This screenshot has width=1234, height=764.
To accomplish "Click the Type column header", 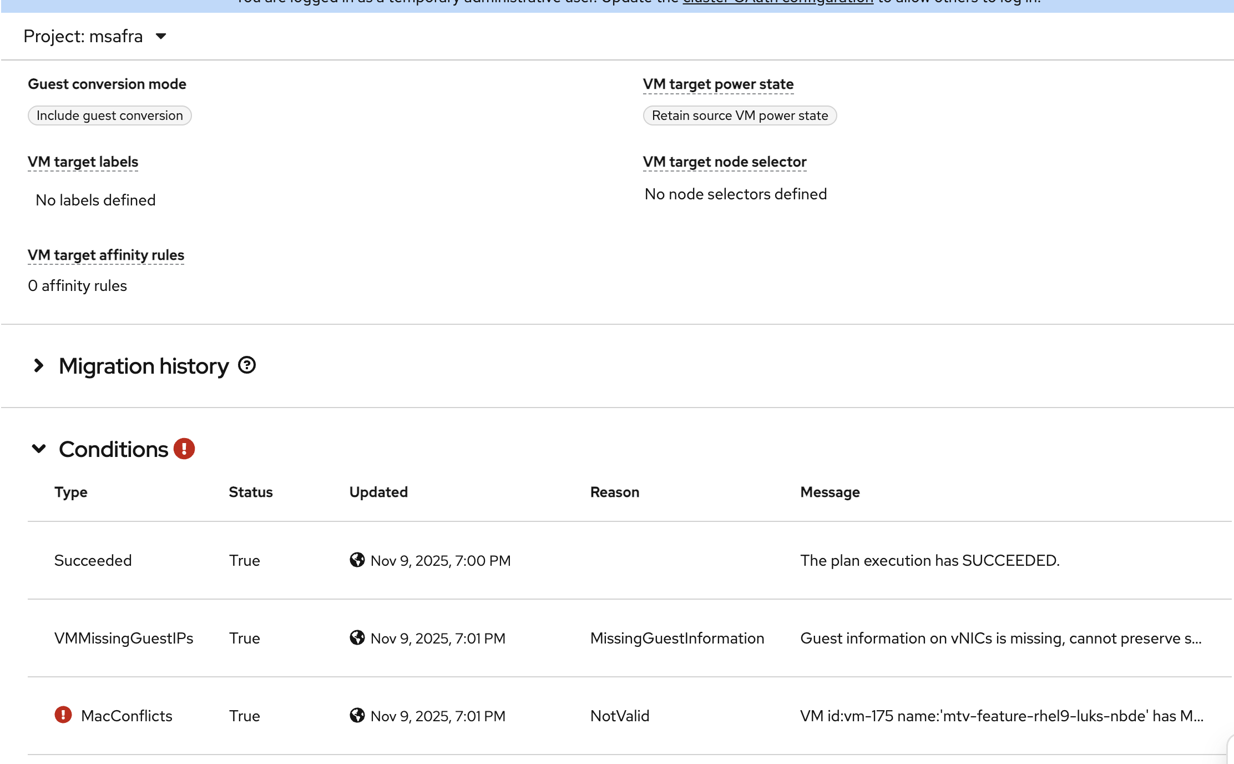I will click(71, 492).
